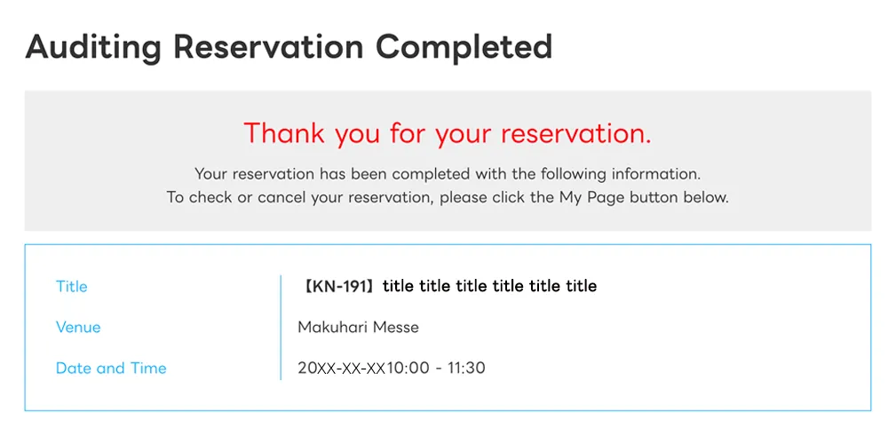
Task: Select the 'Your reservation has been completed' sentence
Action: point(447,174)
